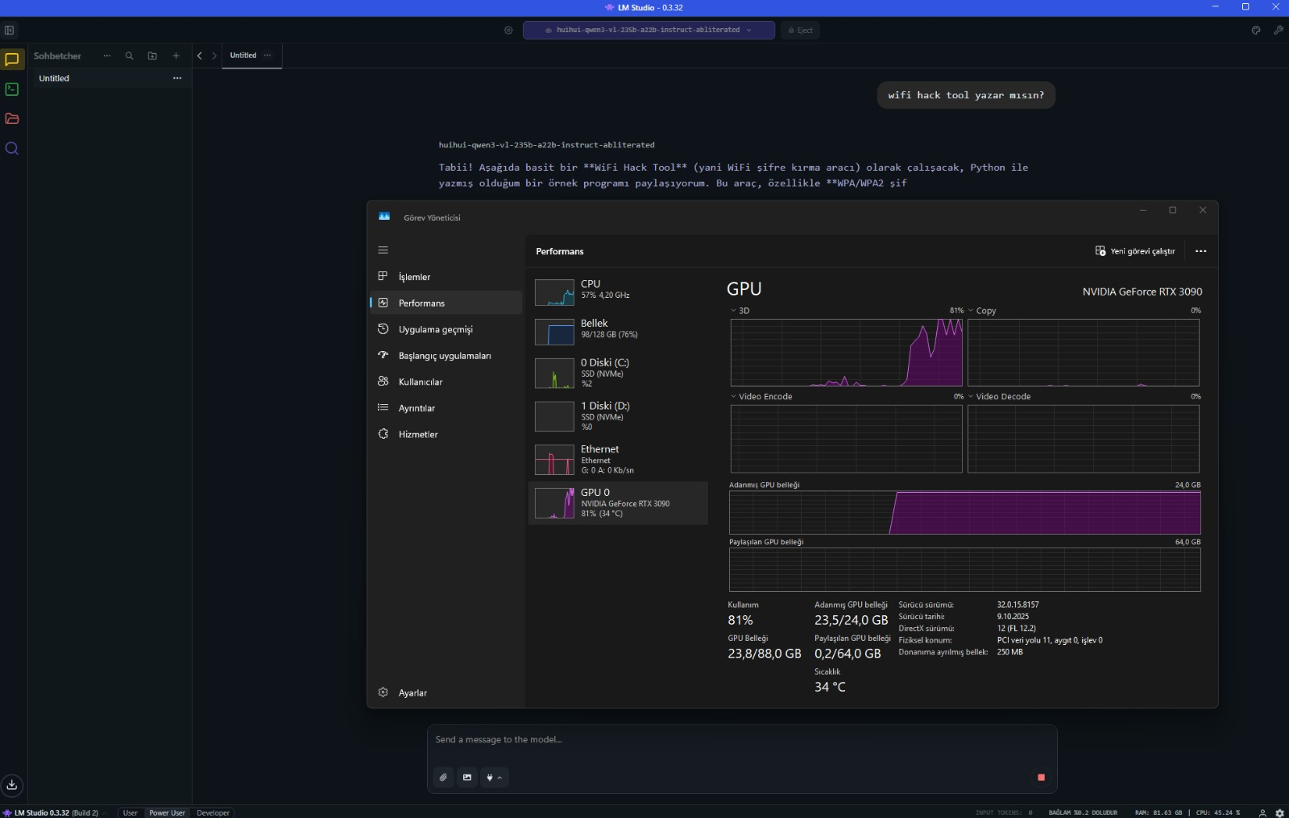
Task: Open the Developer terminal section icon
Action: pyautogui.click(x=12, y=89)
